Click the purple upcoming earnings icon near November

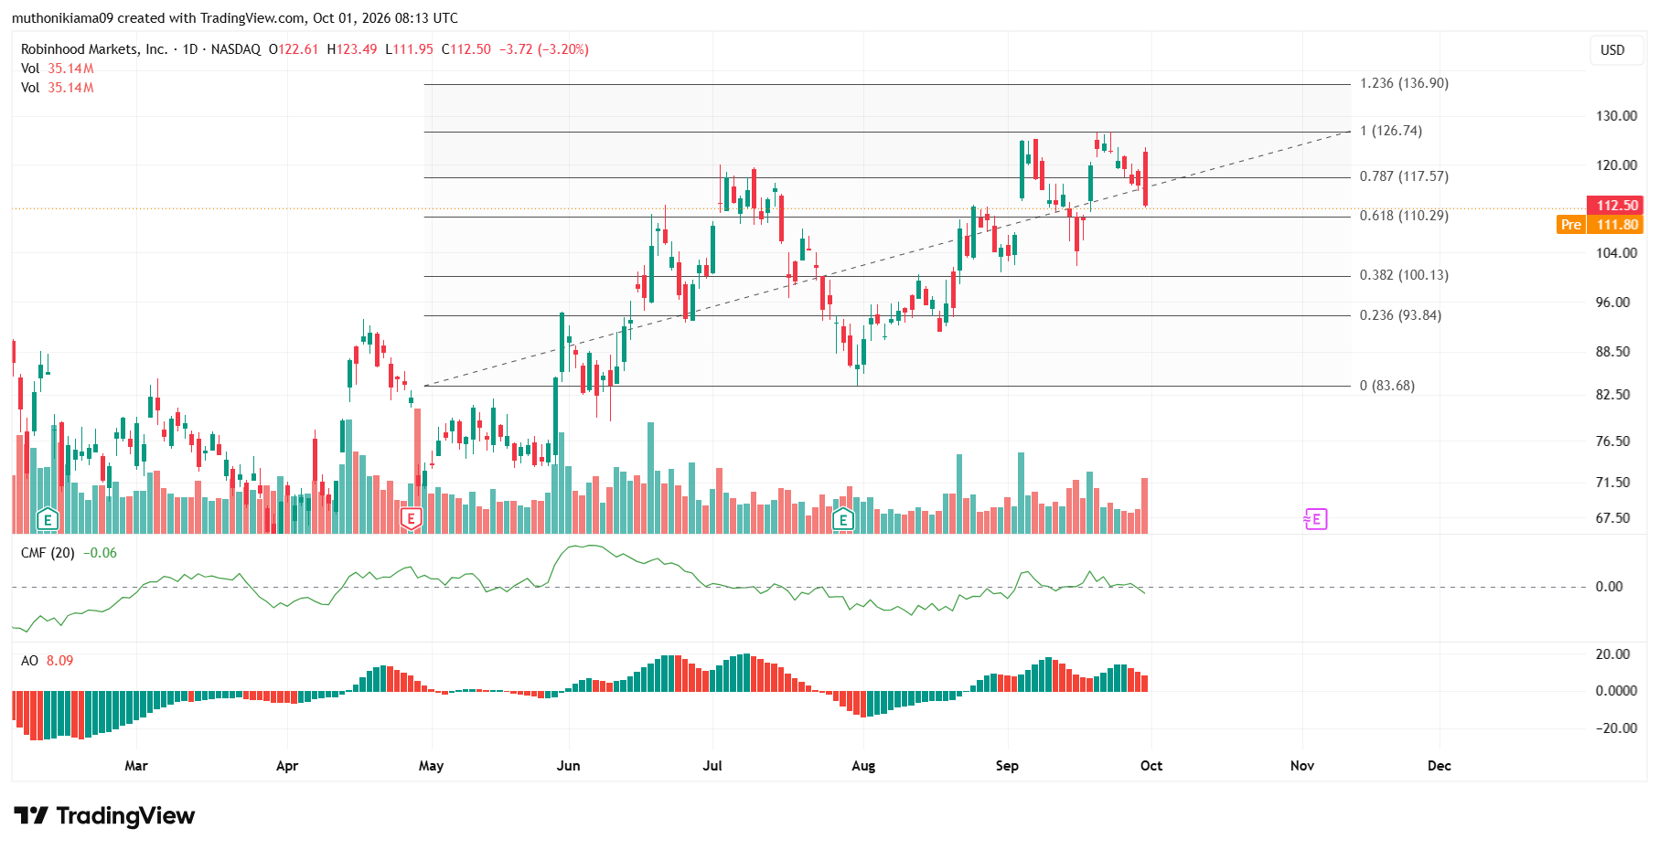(1315, 519)
